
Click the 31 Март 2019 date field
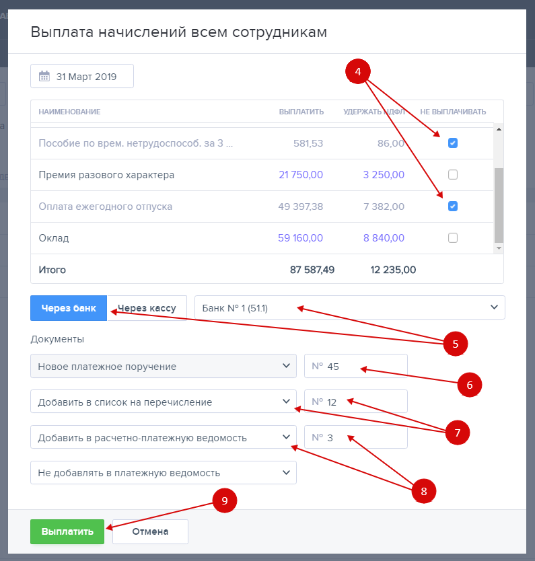(x=82, y=76)
